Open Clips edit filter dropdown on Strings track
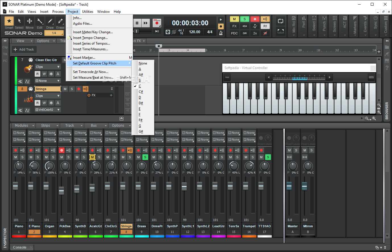392x252 pixels. pos(48,96)
